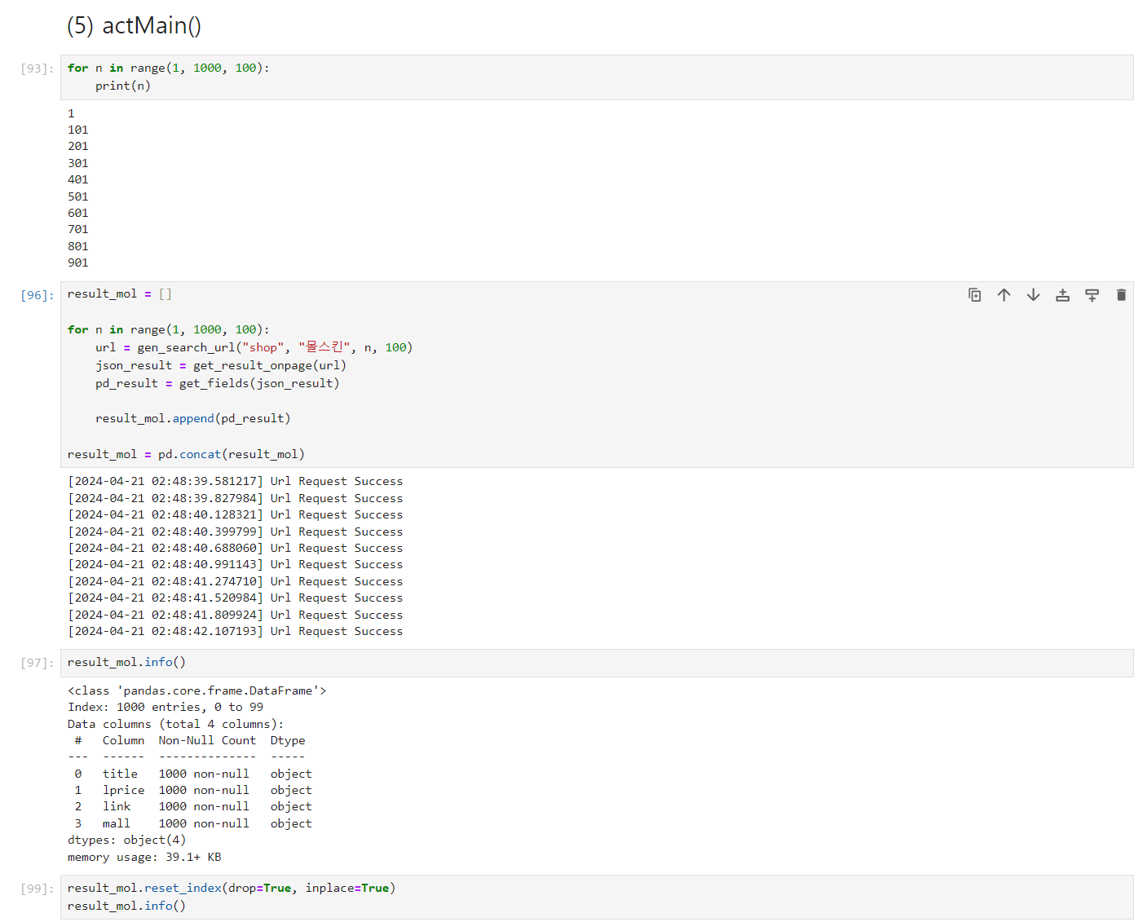Image resolution: width=1143 pixels, height=922 pixels.
Task: Click the 'dtypes: object(4)' line
Action: pos(127,840)
